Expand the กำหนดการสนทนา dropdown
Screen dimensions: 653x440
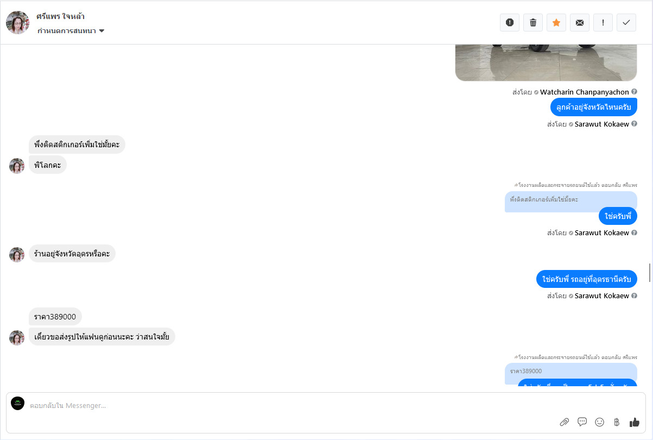[x=71, y=31]
